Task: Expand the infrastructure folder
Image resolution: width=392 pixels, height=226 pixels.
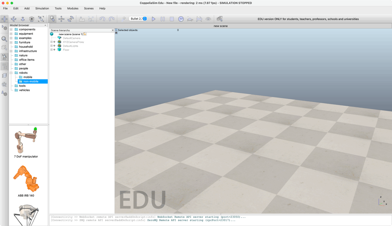Action: [11, 51]
